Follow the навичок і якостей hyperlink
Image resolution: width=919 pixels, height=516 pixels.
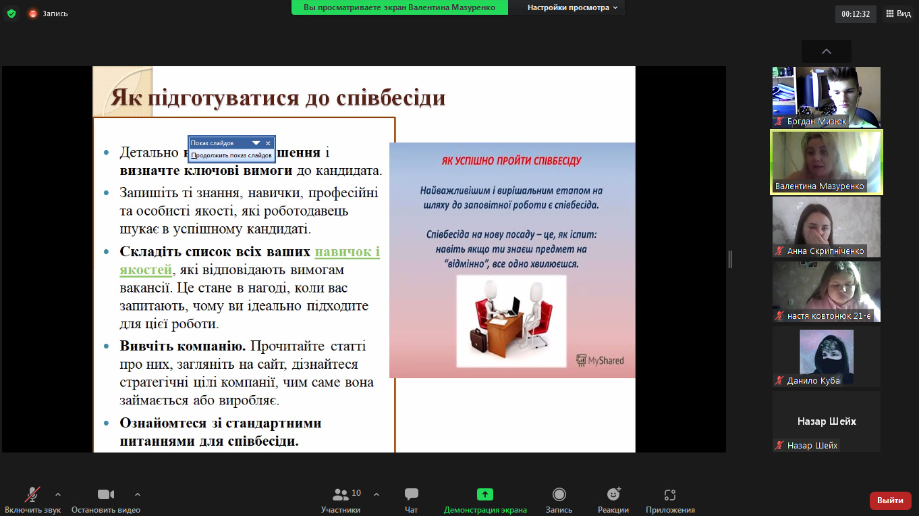pos(250,261)
